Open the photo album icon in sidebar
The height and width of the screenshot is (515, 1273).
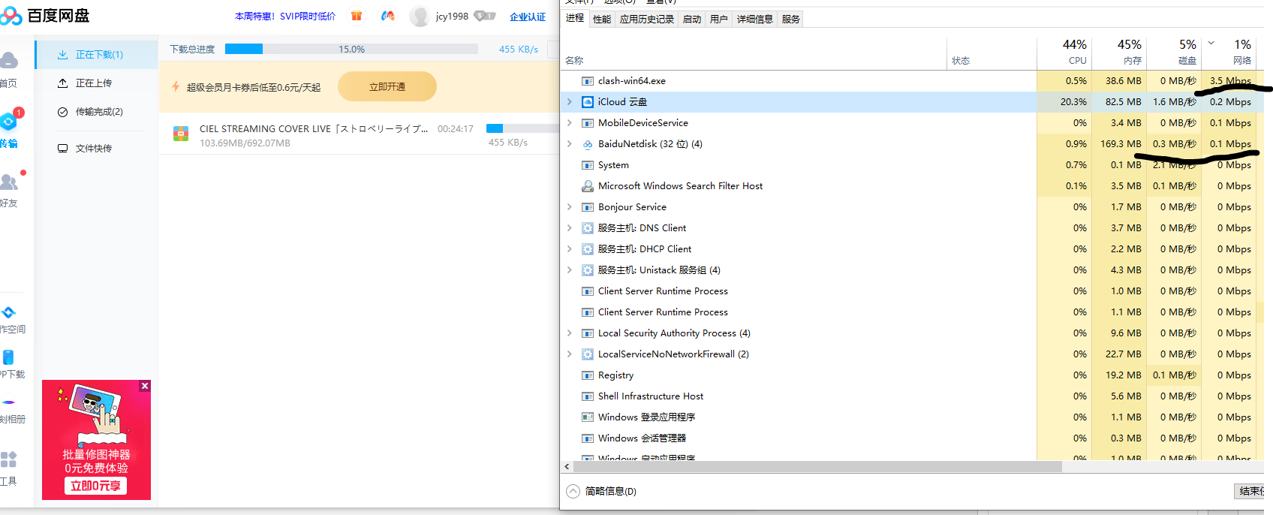tap(8, 402)
